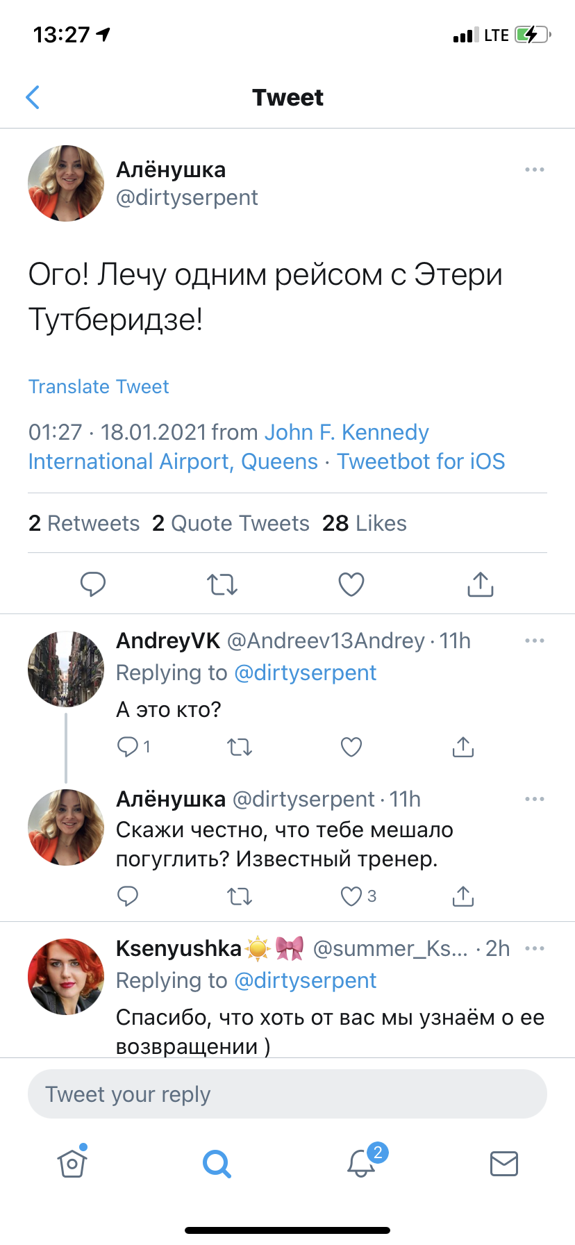The width and height of the screenshot is (575, 1245).
Task: Open the Notifications tab
Action: click(x=361, y=1163)
